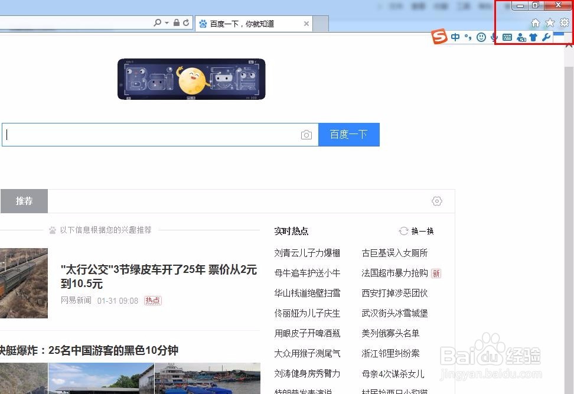Click 换一换 to refresh hot topics

pos(422,231)
